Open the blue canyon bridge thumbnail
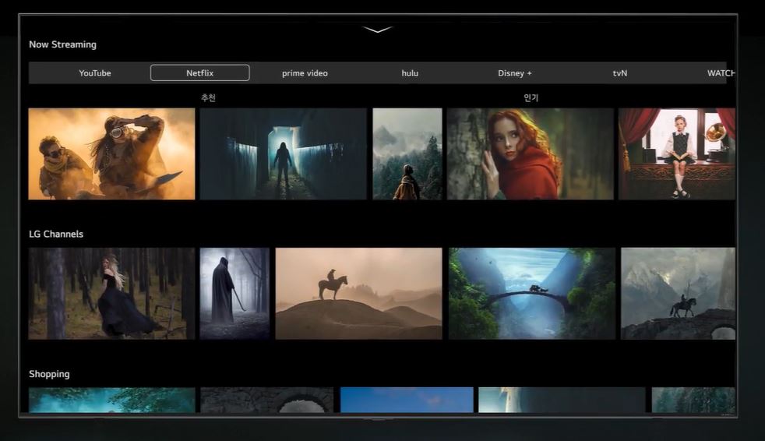Image resolution: width=765 pixels, height=441 pixels. (x=531, y=294)
